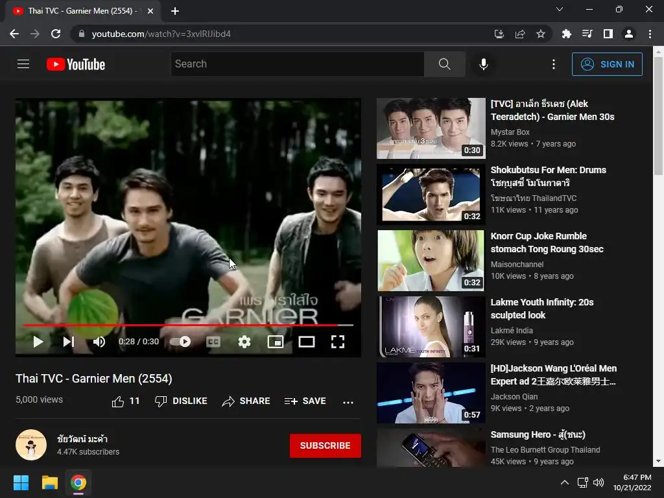
Task: Share this page icon in address bar
Action: [x=520, y=34]
